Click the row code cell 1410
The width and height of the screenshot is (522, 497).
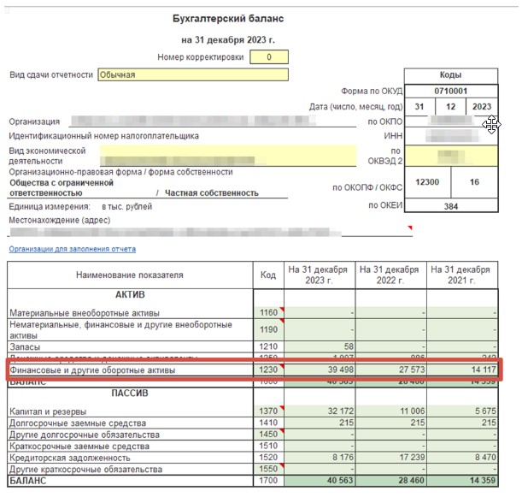pos(268,423)
